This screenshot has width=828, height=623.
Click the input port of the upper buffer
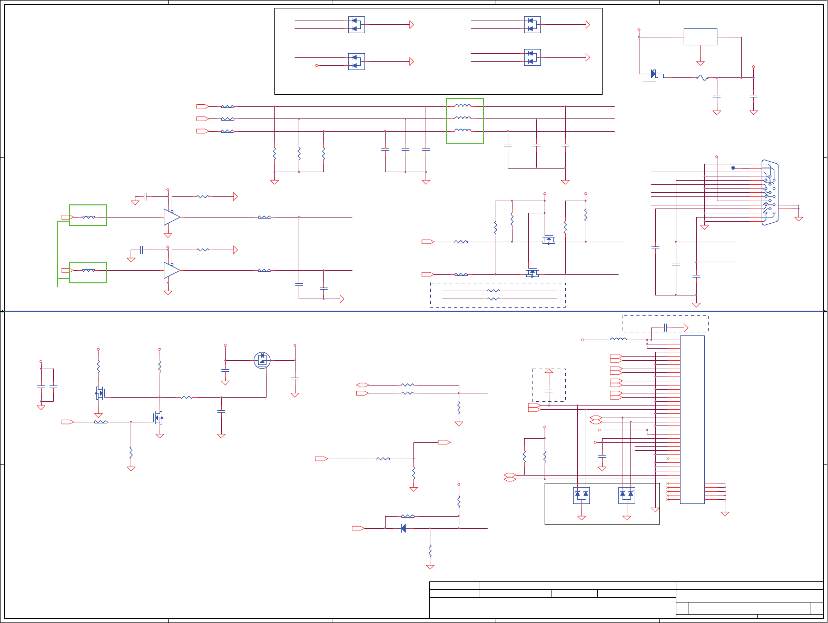point(67,217)
